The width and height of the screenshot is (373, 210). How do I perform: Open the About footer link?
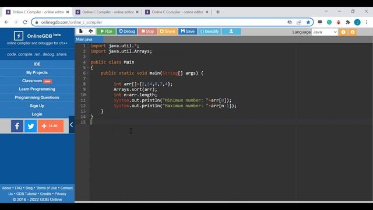pos(6,188)
